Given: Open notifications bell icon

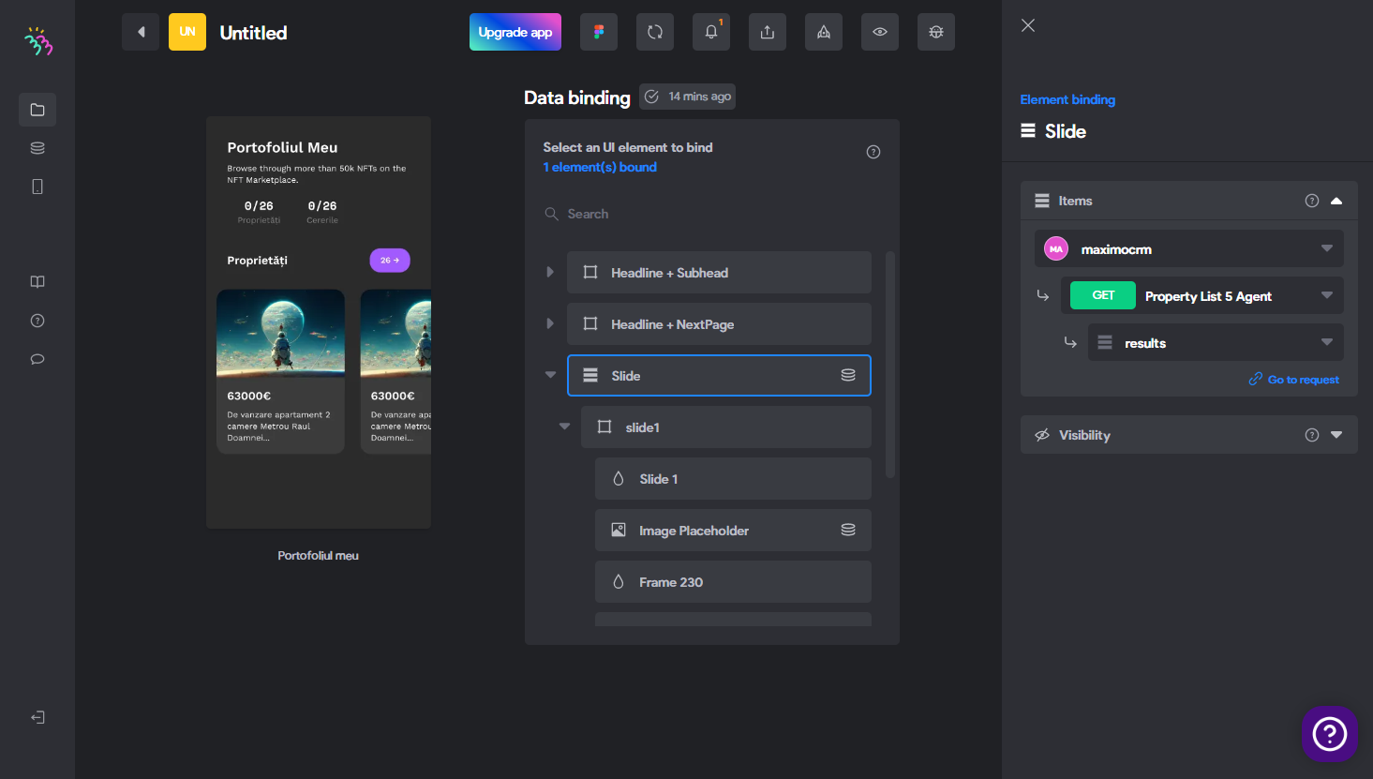Looking at the screenshot, I should 711,32.
